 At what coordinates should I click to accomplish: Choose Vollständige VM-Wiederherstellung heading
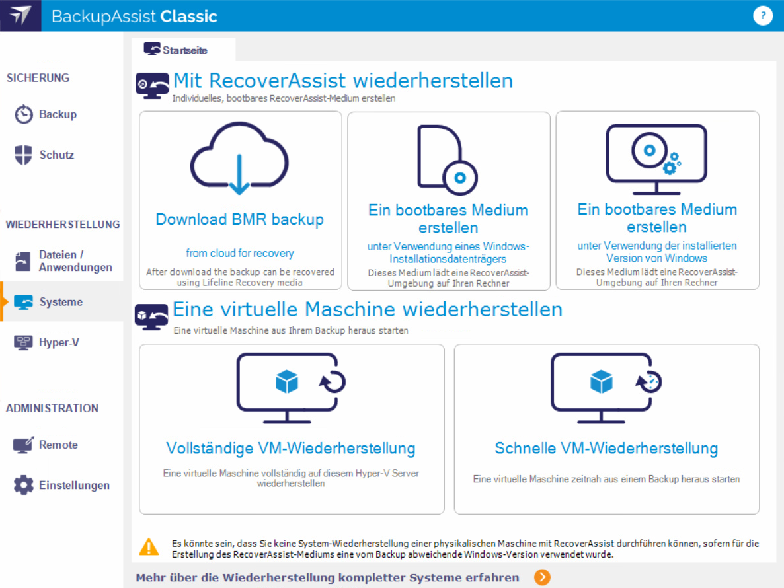(291, 448)
